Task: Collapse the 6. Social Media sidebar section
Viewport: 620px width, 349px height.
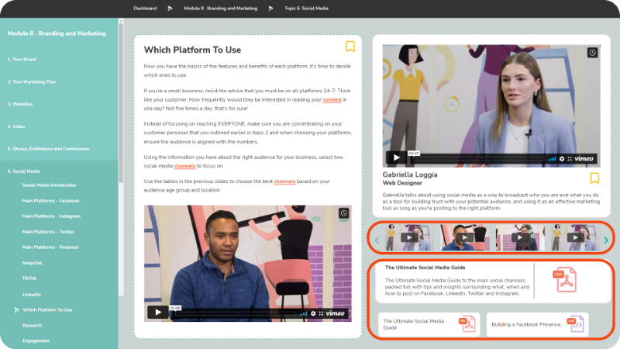Action: coord(26,171)
